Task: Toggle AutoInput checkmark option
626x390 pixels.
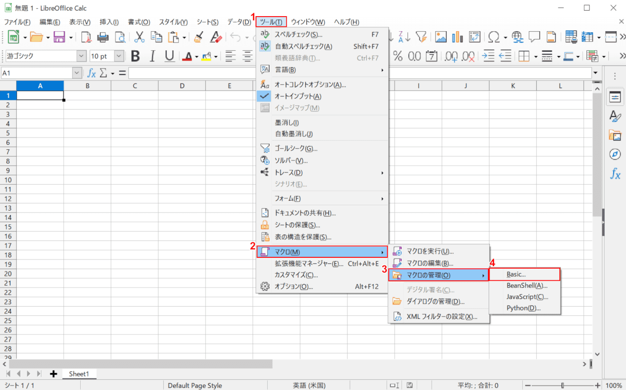Action: coord(322,96)
